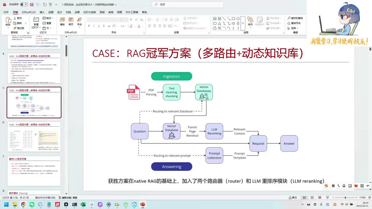Fit the slide to the current window
This screenshot has width=372, height=209.
coord(369,198)
